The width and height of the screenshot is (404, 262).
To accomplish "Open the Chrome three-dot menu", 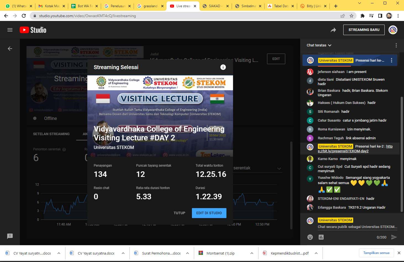I will point(398,16).
